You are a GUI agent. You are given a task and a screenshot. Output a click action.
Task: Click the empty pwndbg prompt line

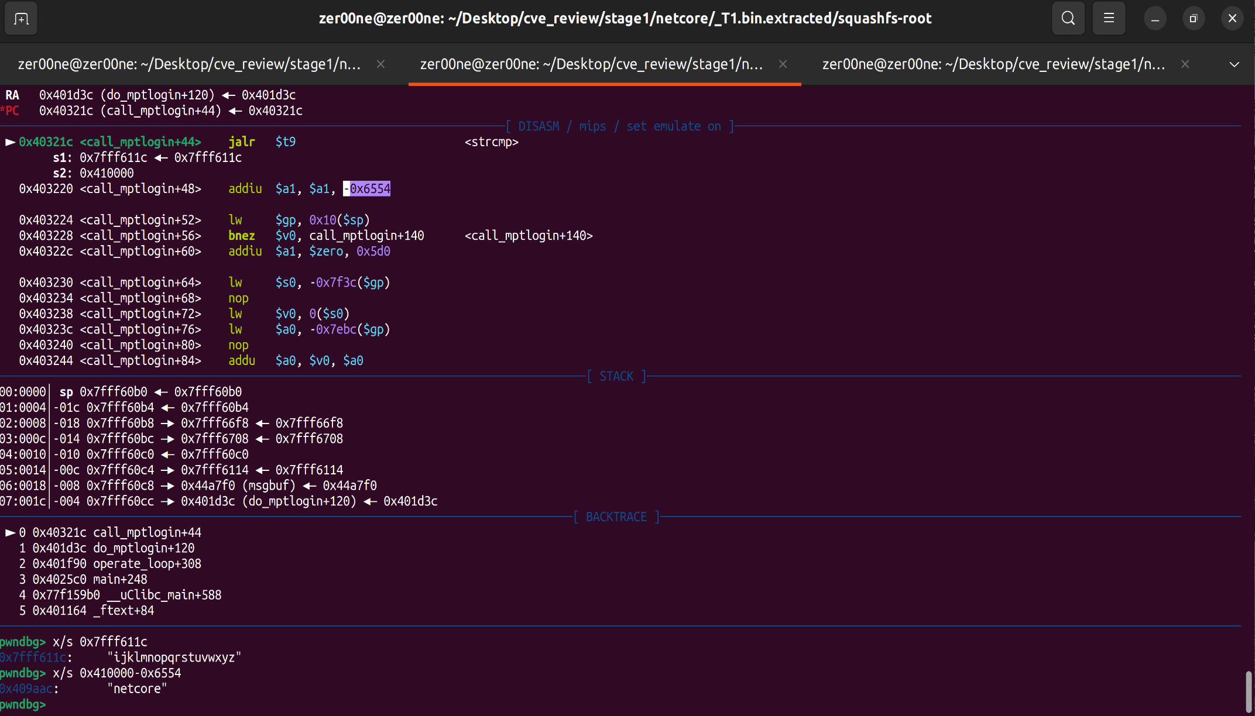click(x=23, y=704)
